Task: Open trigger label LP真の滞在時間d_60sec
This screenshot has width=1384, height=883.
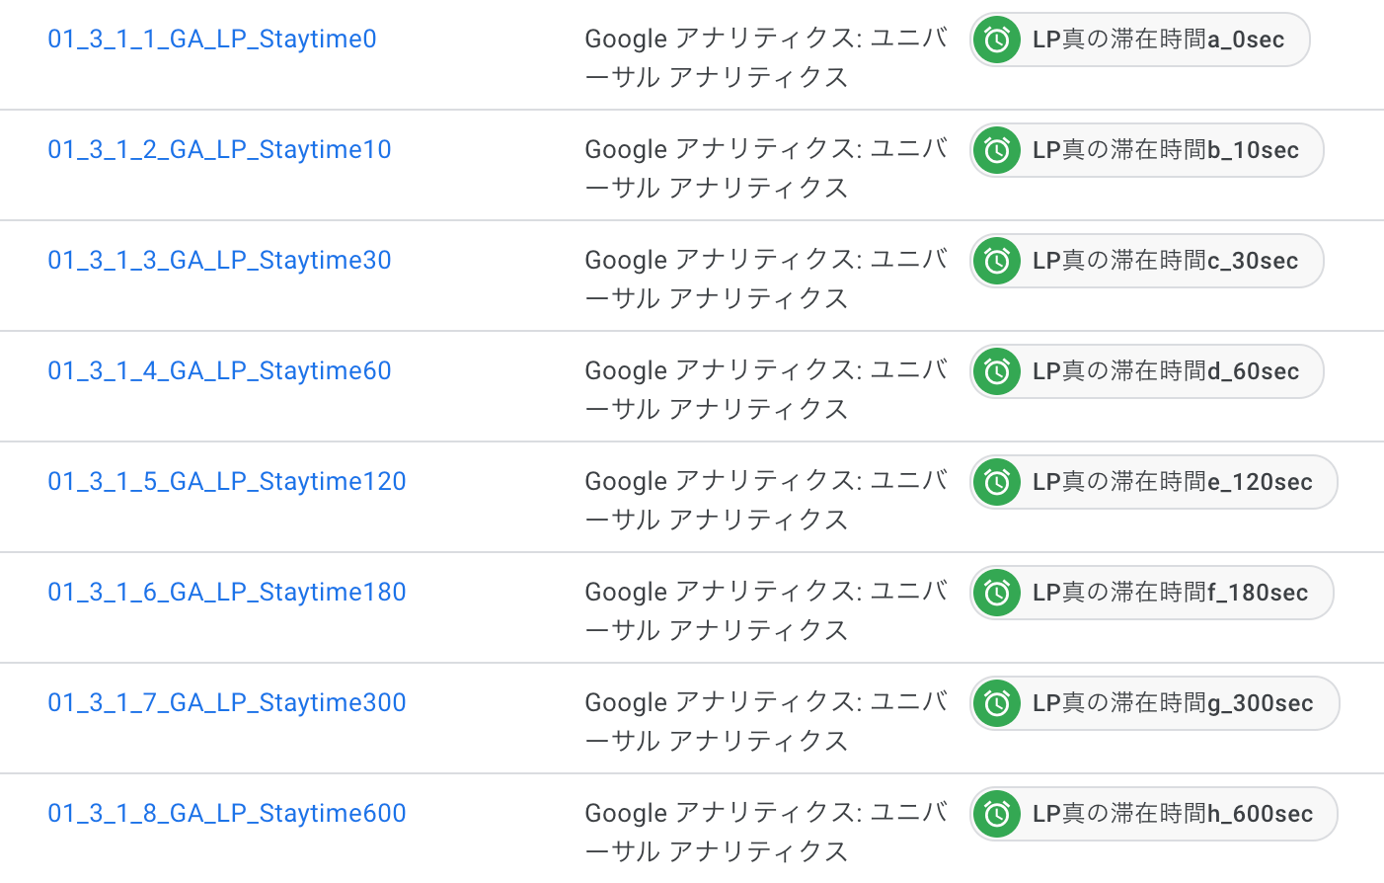Action: click(x=1166, y=371)
